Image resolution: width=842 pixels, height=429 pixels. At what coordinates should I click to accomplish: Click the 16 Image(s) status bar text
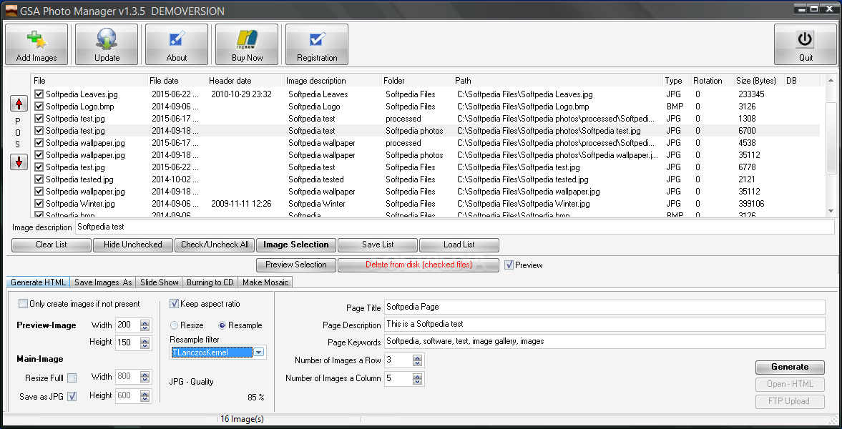[243, 419]
